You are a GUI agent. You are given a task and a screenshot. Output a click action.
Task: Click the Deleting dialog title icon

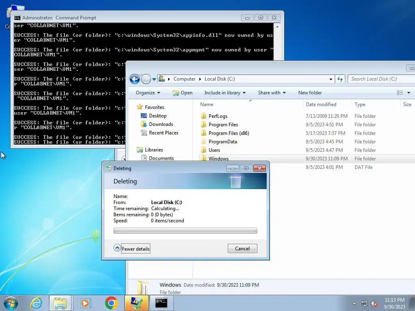pyautogui.click(x=108, y=168)
